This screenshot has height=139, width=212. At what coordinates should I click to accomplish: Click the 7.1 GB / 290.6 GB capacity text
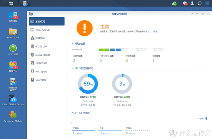[x=122, y=105]
